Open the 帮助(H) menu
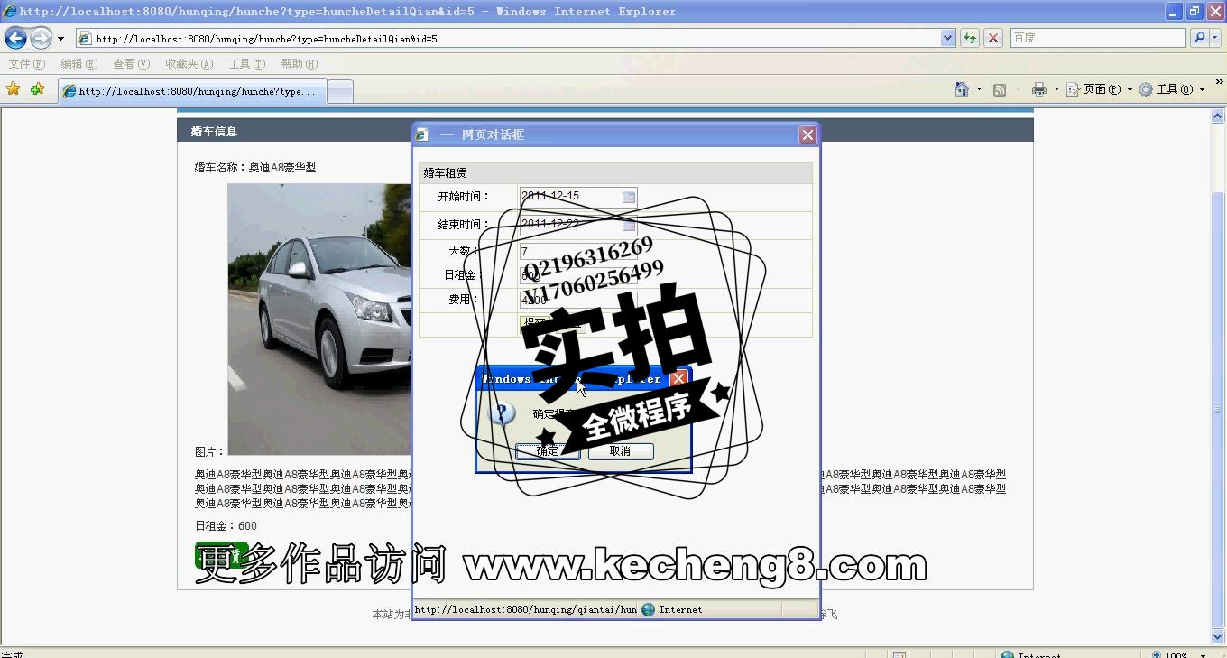Image resolution: width=1227 pixels, height=658 pixels. point(299,64)
